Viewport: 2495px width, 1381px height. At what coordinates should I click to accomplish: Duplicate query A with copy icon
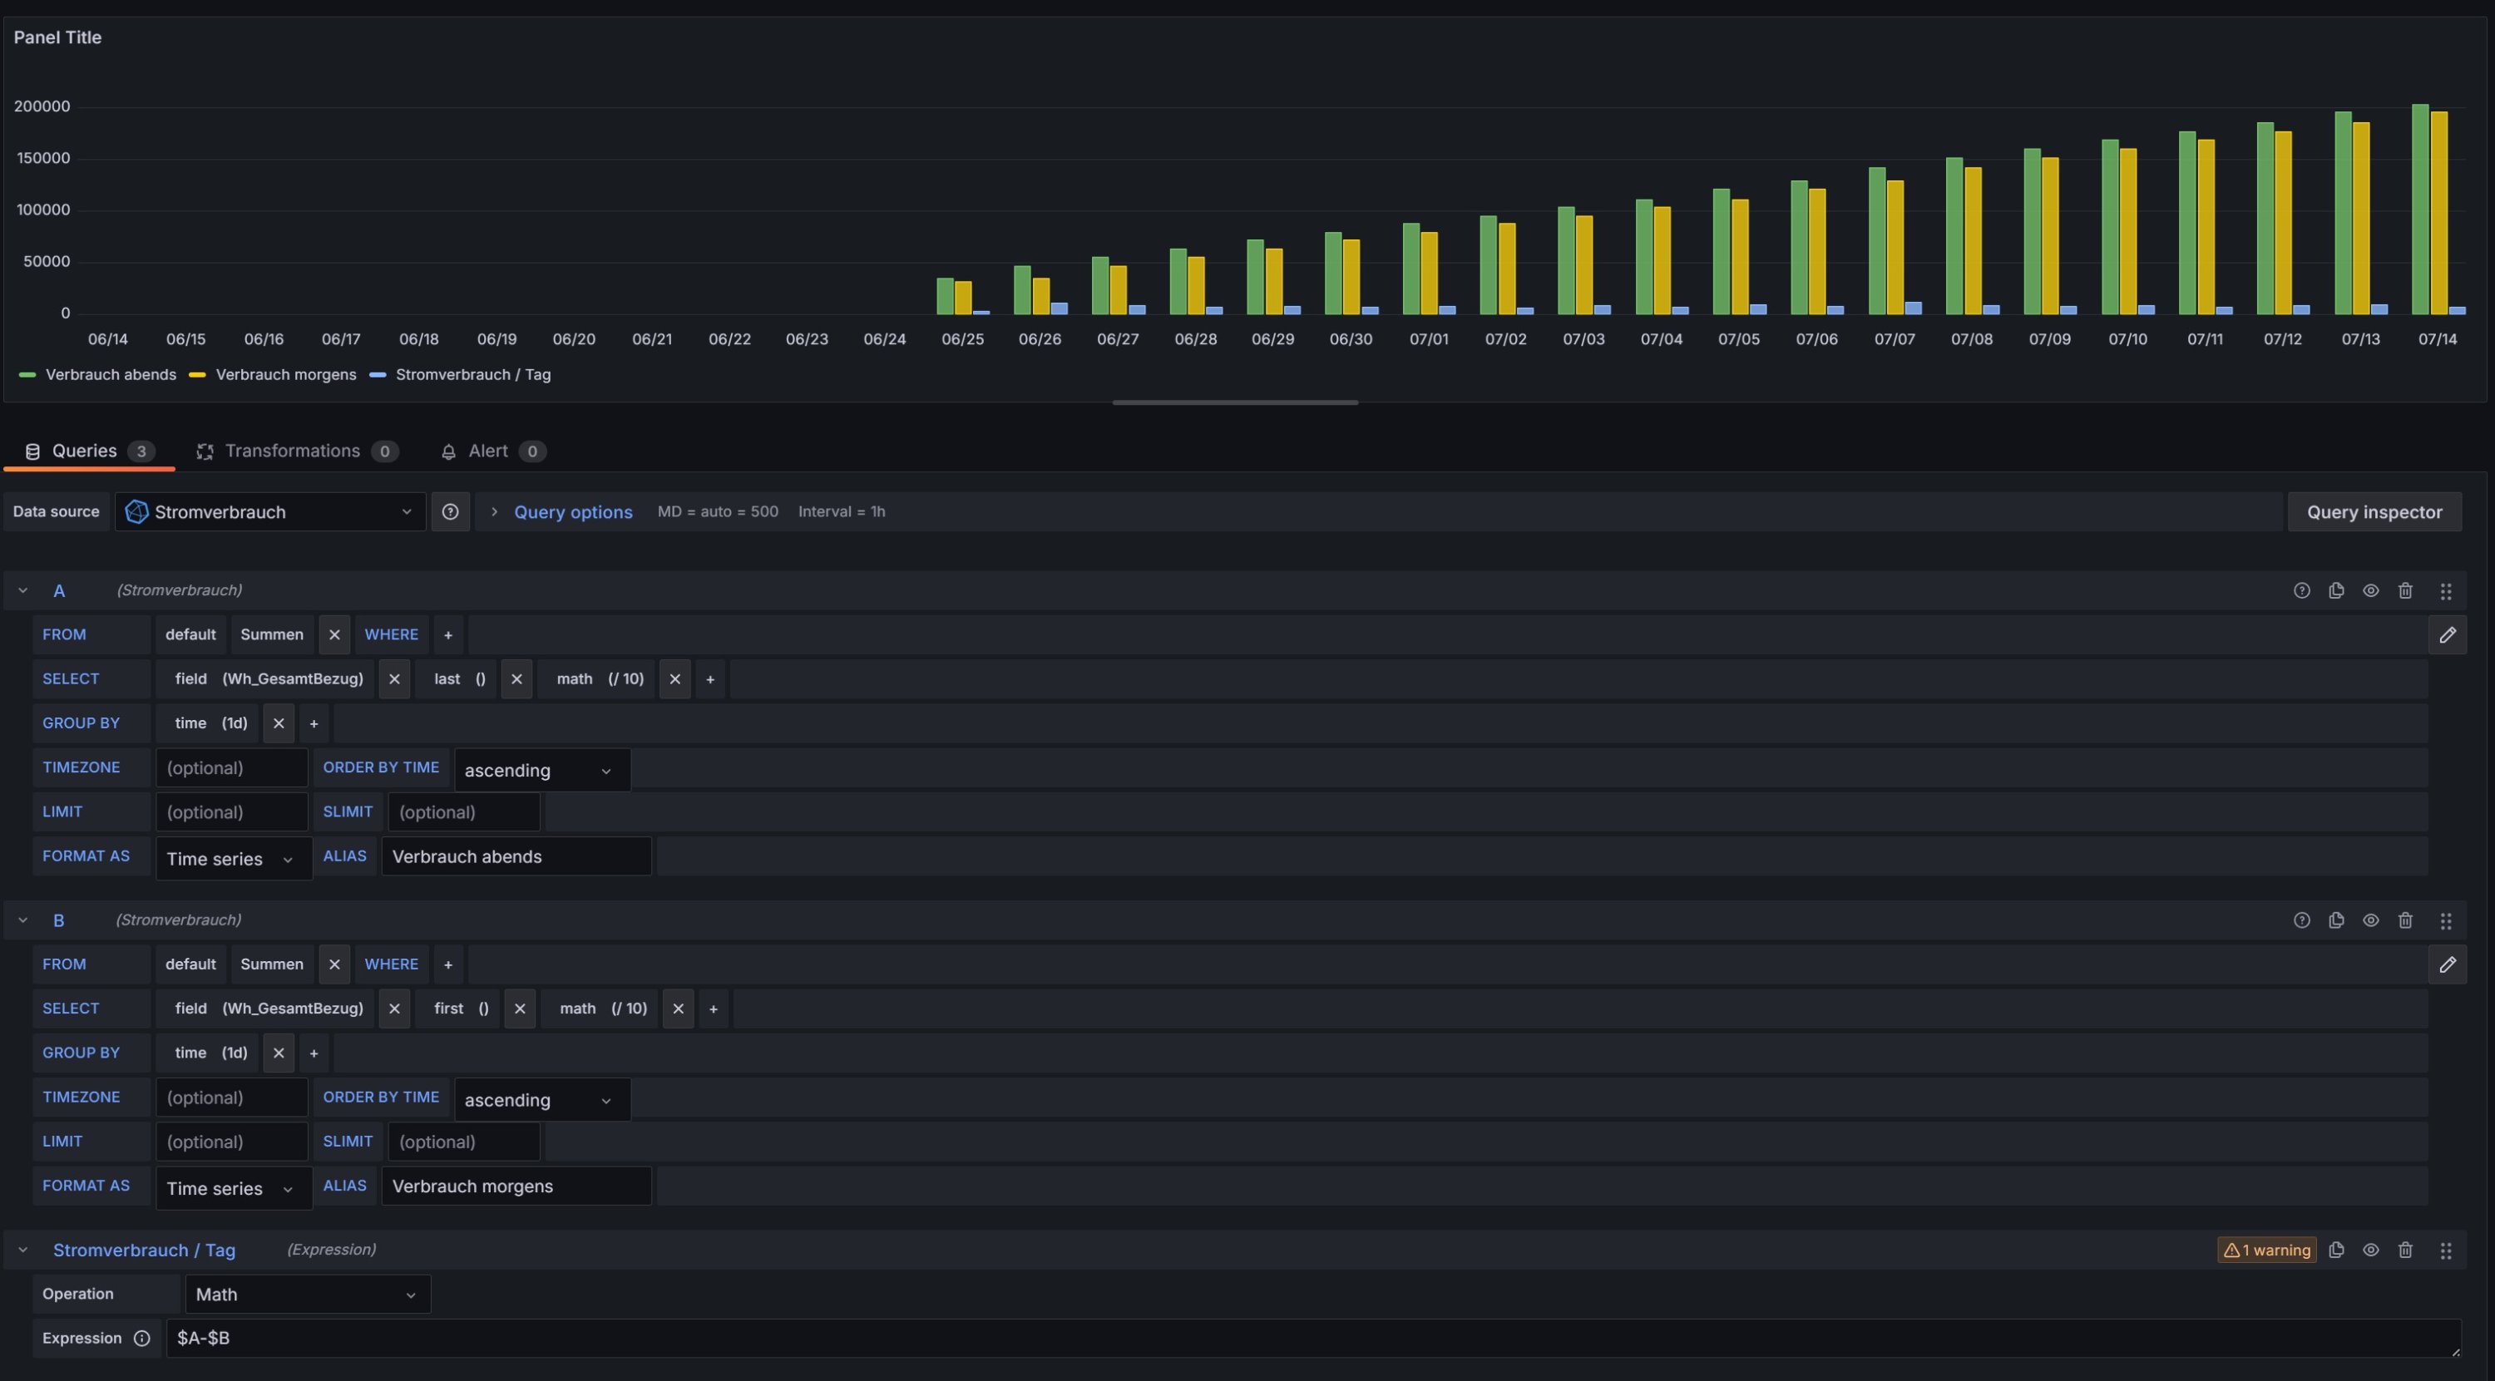(2336, 591)
